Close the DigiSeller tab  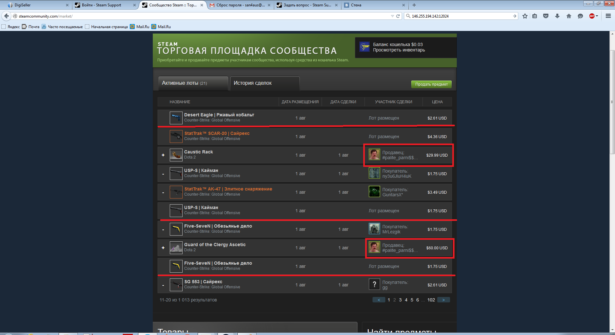(67, 5)
